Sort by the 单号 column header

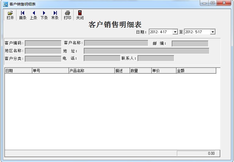tap(50, 71)
